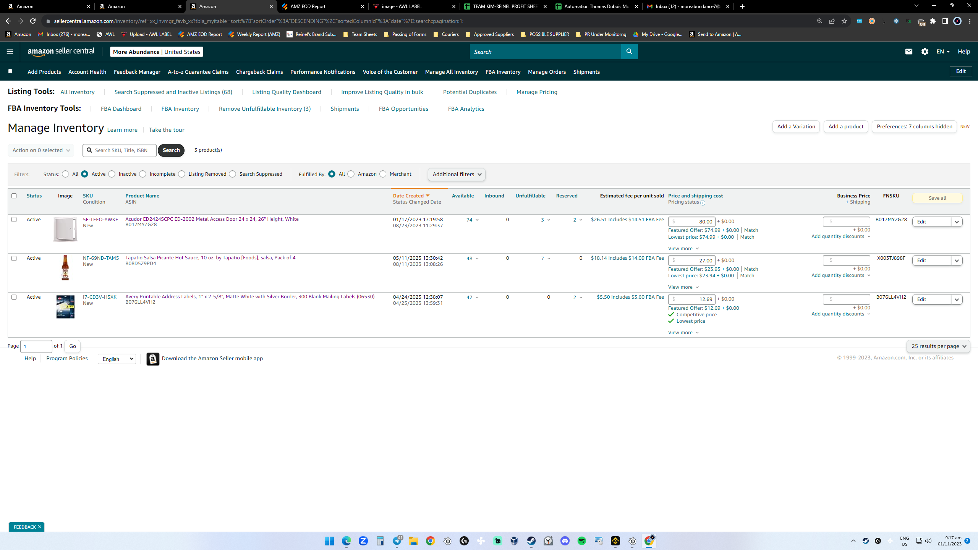The height and width of the screenshot is (550, 978).
Task: Switch to the image - AWL LABEL tab
Action: (x=414, y=6)
